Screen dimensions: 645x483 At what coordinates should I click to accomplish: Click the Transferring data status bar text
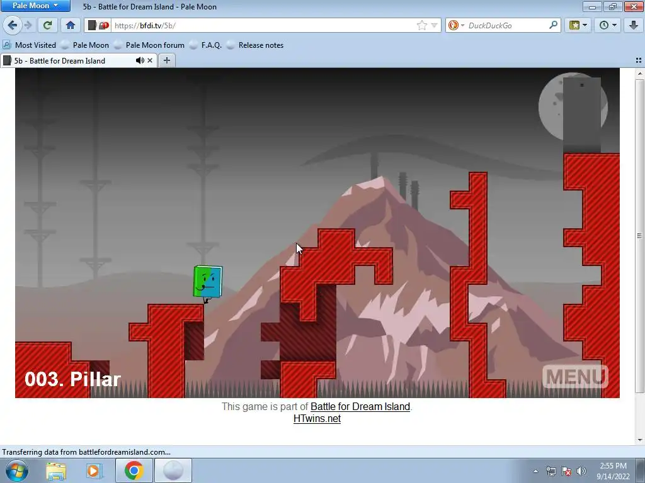point(86,452)
